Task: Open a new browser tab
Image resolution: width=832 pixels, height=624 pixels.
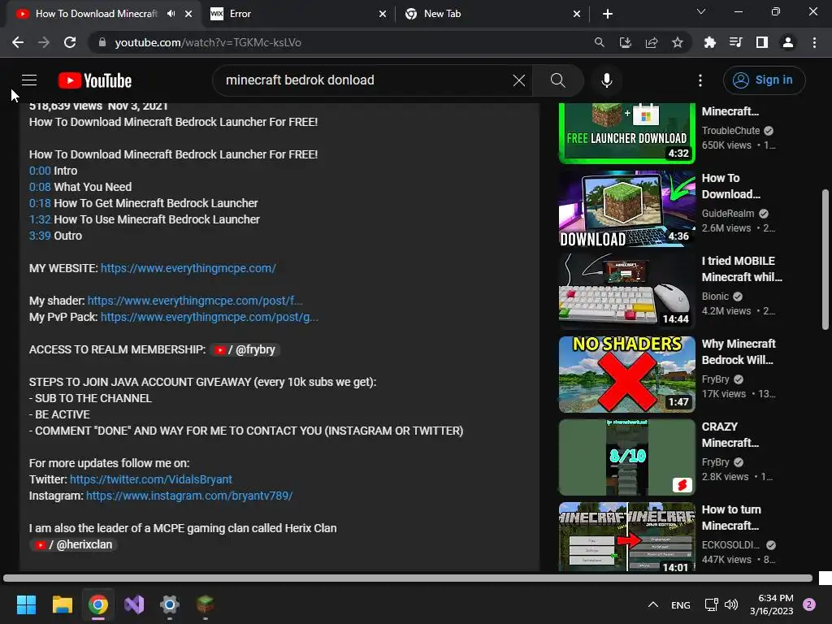Action: tap(608, 14)
